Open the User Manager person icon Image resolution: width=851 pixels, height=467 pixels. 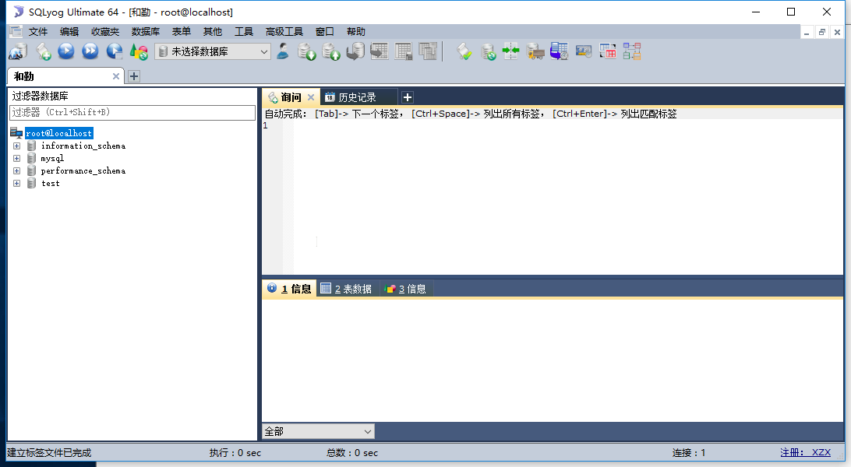pos(282,51)
